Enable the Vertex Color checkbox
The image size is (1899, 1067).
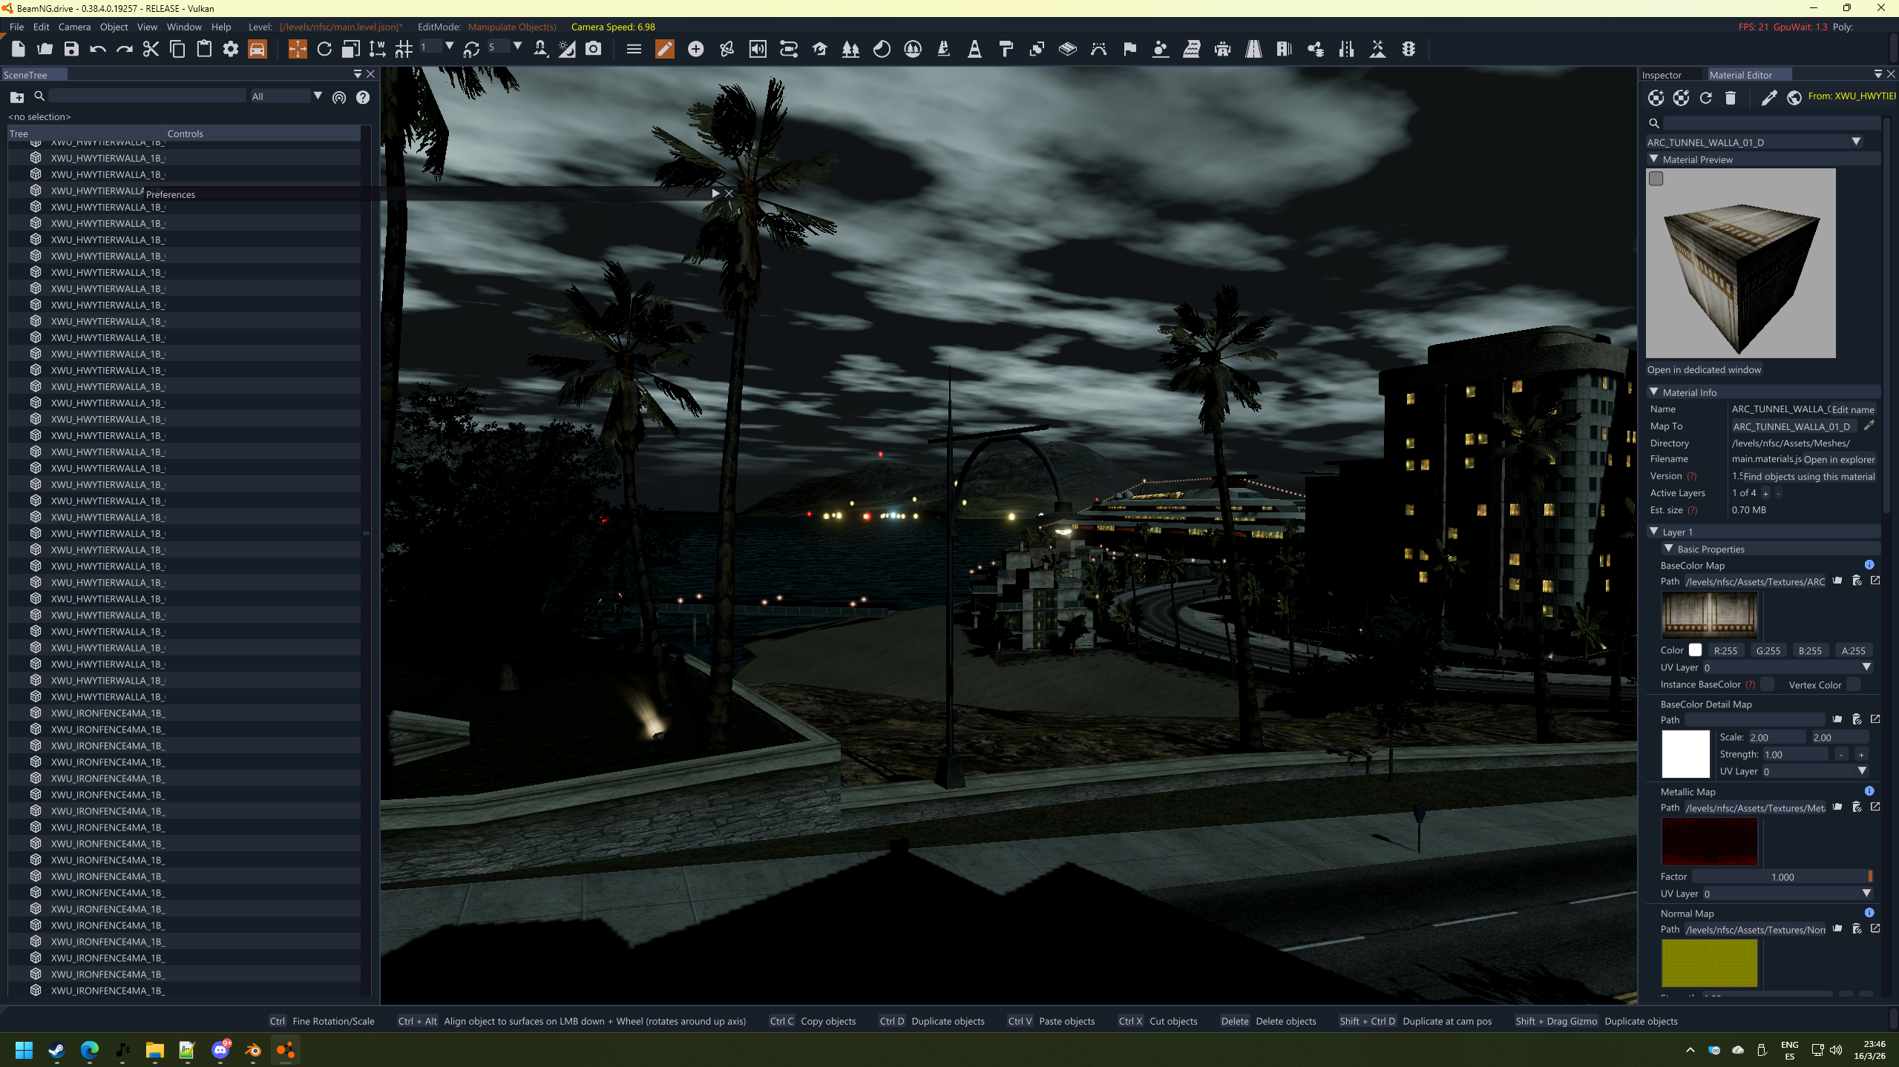pyautogui.click(x=1854, y=684)
